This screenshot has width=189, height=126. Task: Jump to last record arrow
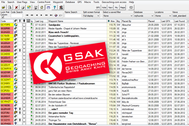[51, 15]
